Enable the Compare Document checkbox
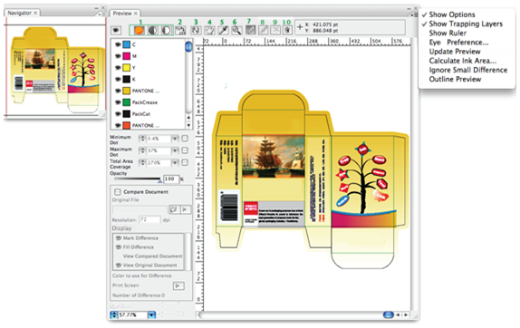520x328 pixels. [118, 192]
